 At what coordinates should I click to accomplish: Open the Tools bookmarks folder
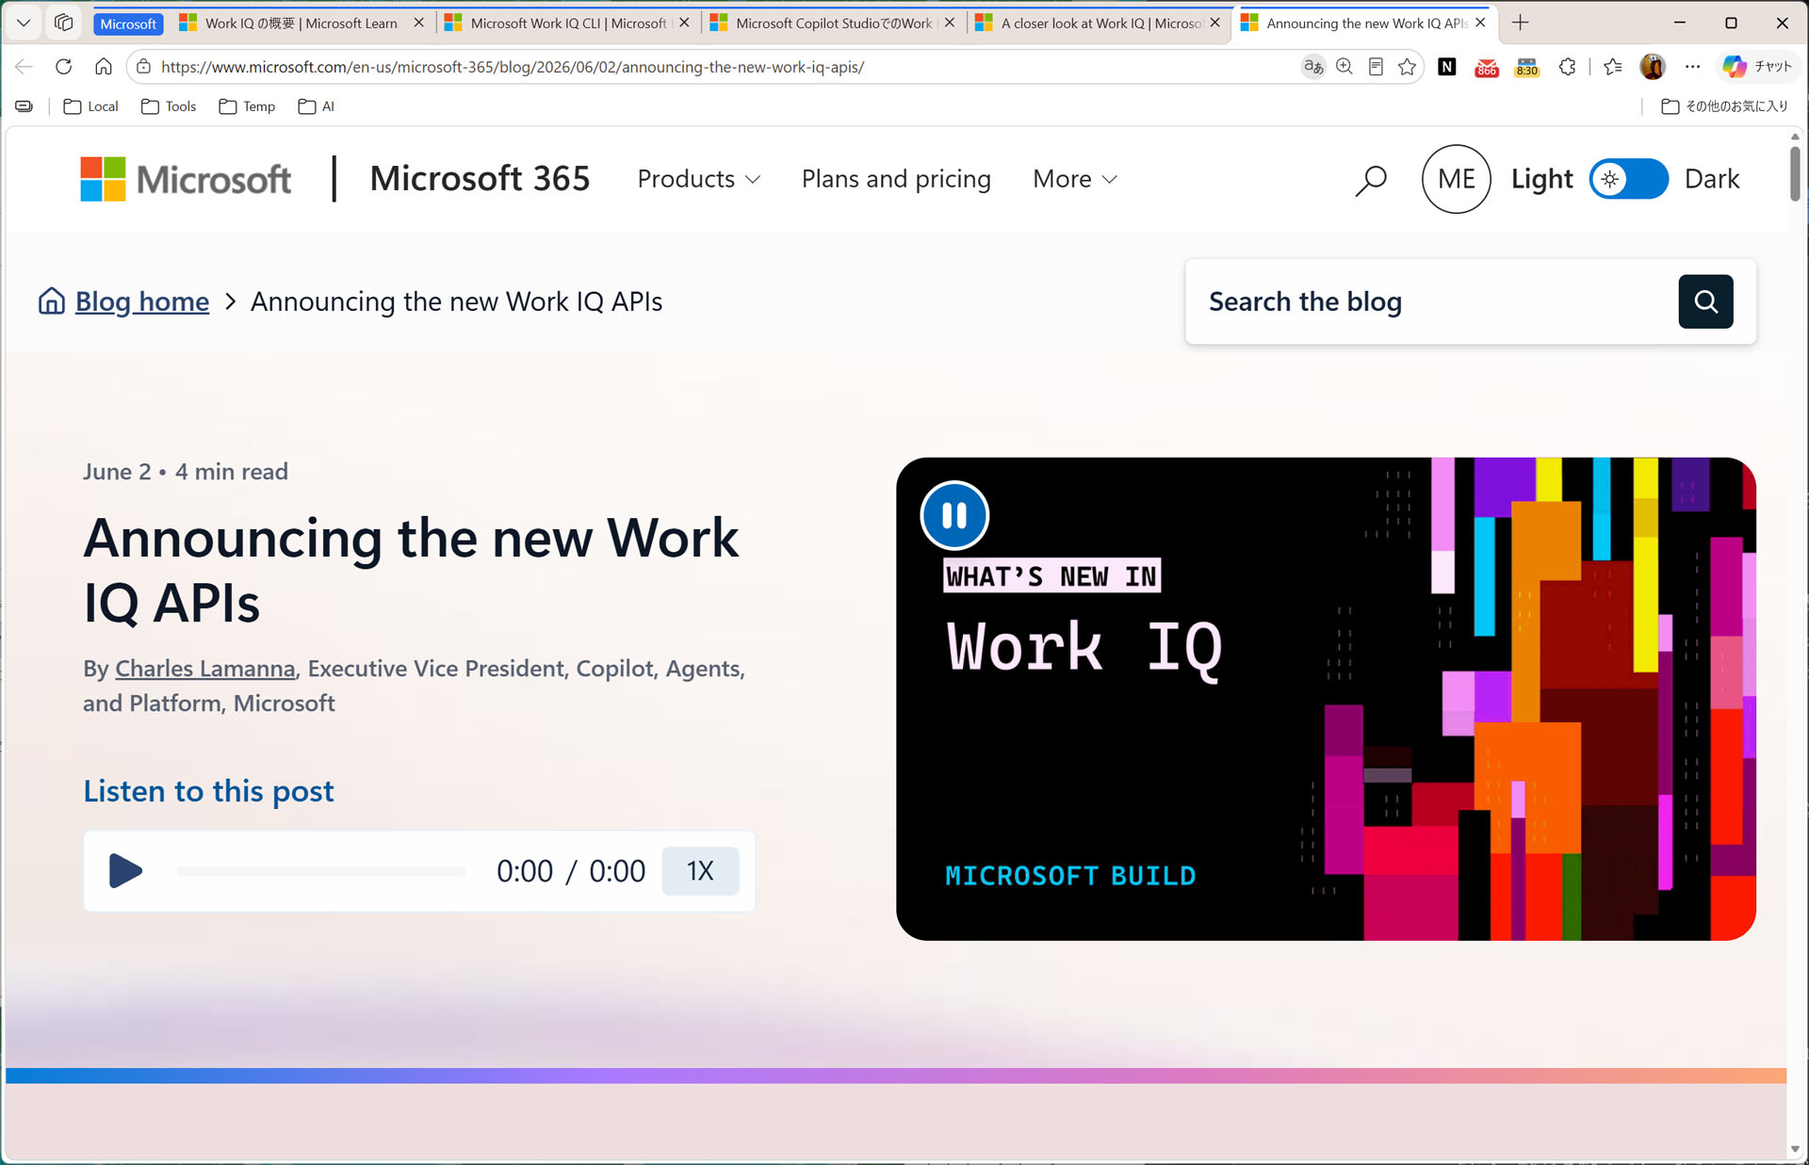coord(169,106)
